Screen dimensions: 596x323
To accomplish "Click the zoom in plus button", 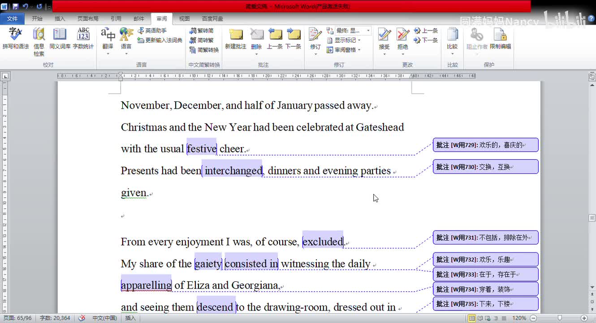I will (584, 318).
